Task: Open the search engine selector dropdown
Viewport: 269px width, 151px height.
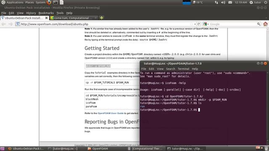Action: tap(206, 24)
